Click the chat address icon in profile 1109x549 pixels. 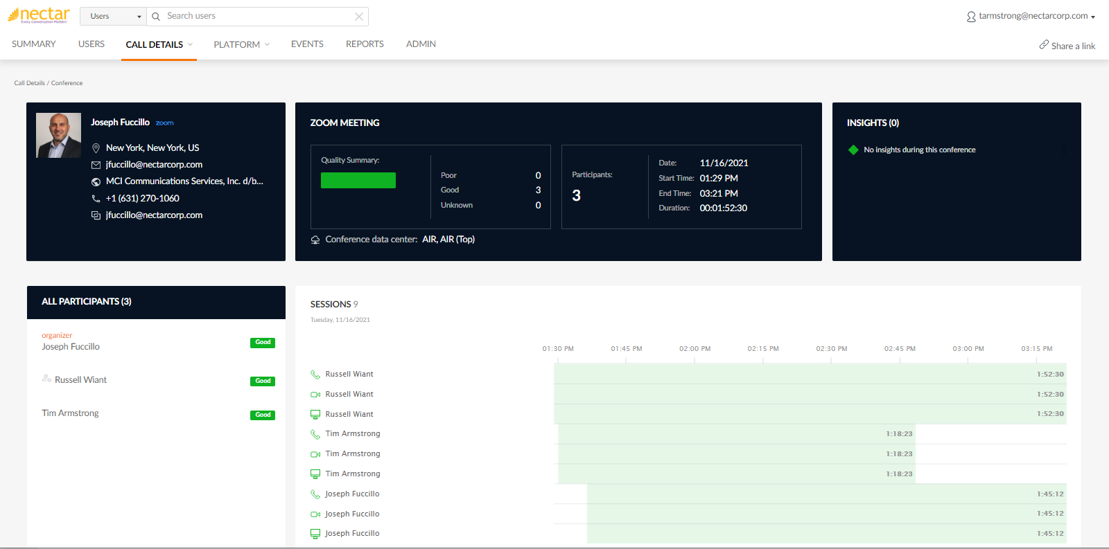(96, 215)
